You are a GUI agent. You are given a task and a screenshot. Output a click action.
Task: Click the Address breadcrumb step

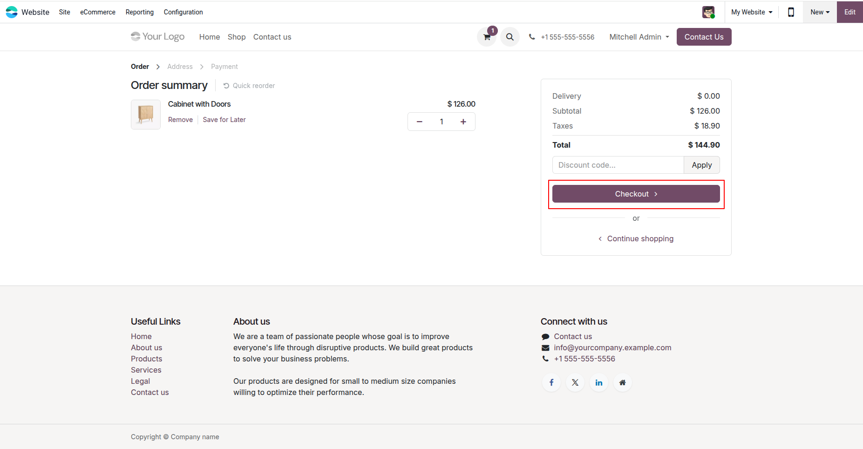click(x=180, y=67)
